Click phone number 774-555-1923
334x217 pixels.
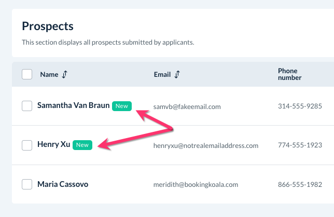click(300, 145)
